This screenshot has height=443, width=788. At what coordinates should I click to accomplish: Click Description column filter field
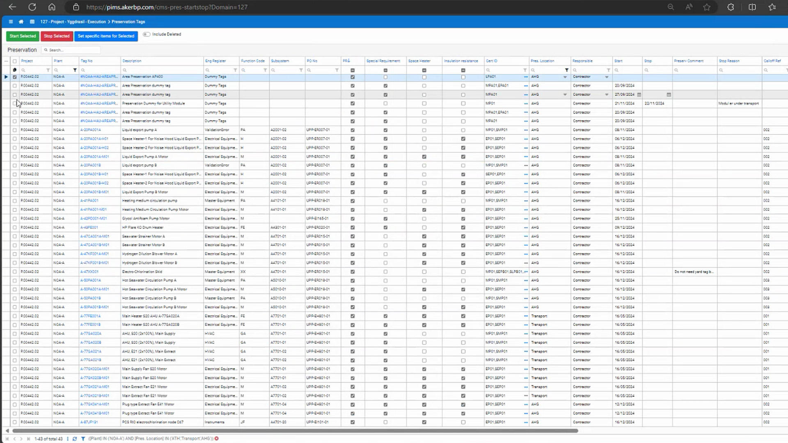click(162, 70)
